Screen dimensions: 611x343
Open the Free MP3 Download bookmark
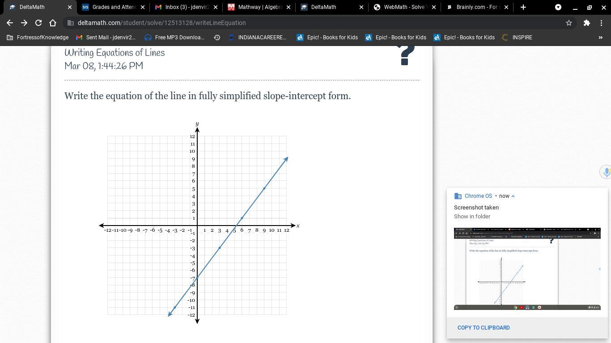[174, 38]
